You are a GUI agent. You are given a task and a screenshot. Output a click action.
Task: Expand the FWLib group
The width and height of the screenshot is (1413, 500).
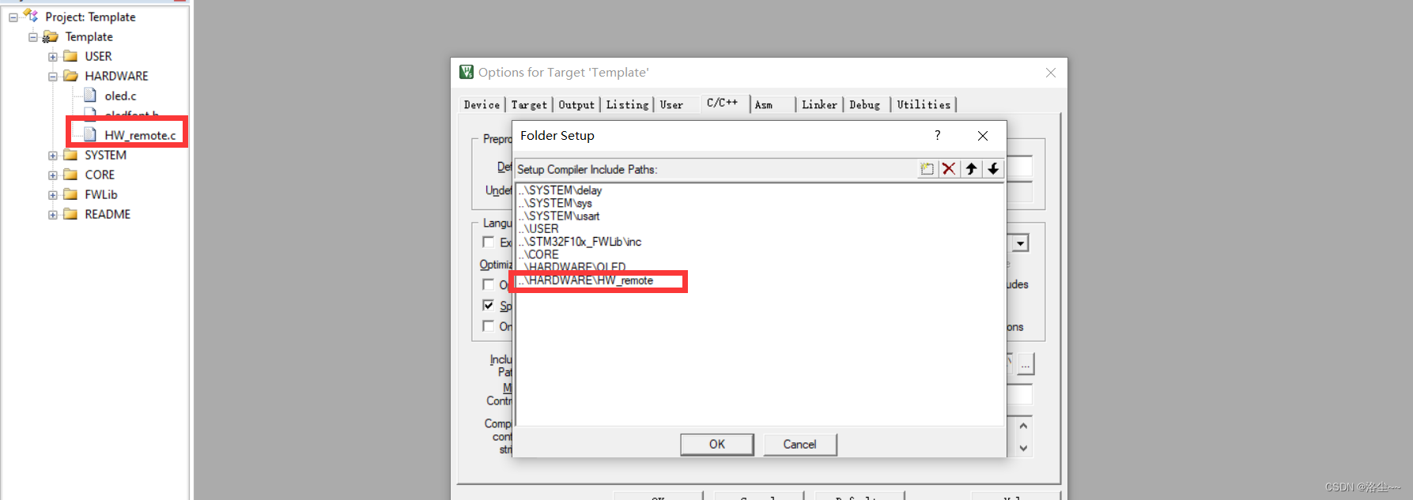53,195
